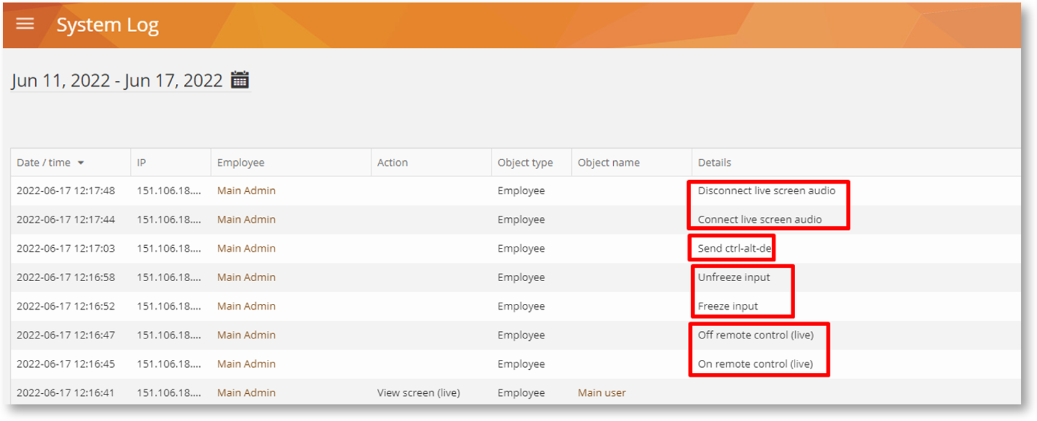The image size is (1037, 421).
Task: Open Main Admin link in 12:16:45 row
Action: 246,364
